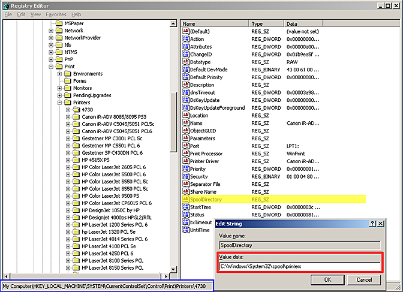This screenshot has width=403, height=292.
Task: Collapse the Print key
Action: (x=51, y=67)
